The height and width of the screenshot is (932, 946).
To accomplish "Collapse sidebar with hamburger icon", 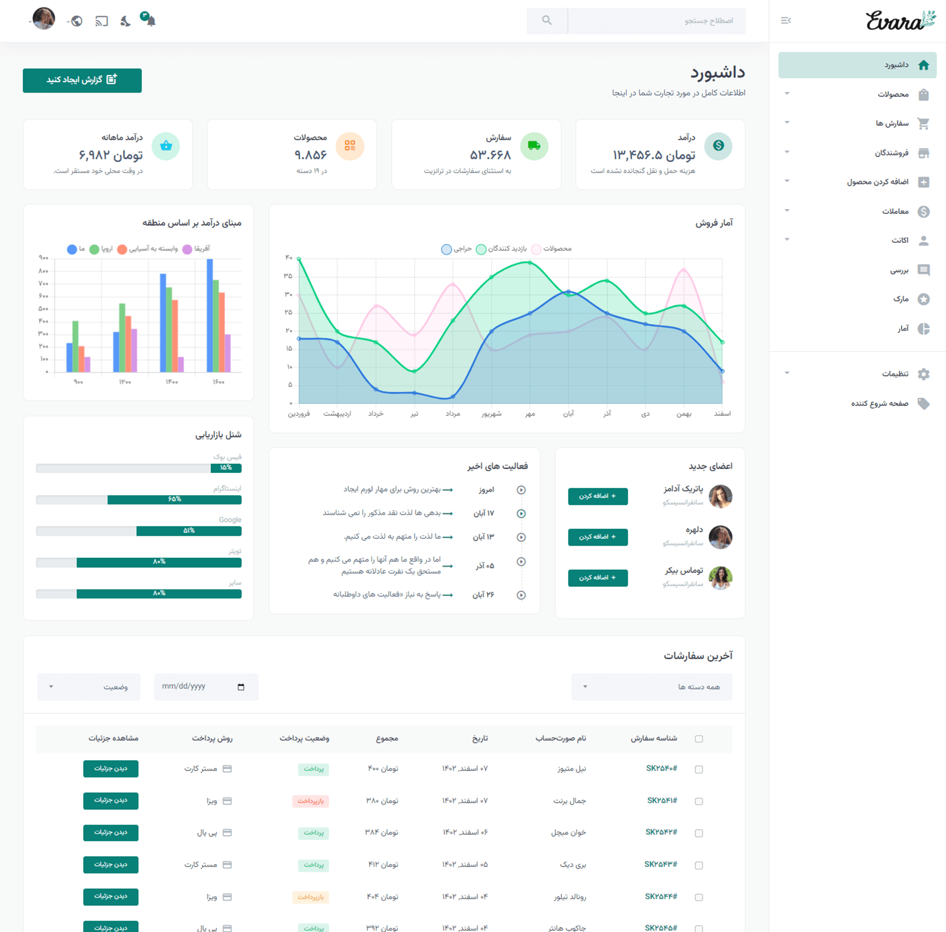I will (786, 20).
